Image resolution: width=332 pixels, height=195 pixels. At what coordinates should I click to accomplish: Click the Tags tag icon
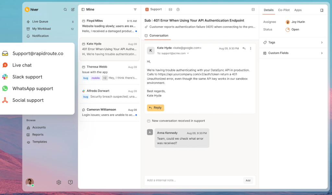click(265, 42)
